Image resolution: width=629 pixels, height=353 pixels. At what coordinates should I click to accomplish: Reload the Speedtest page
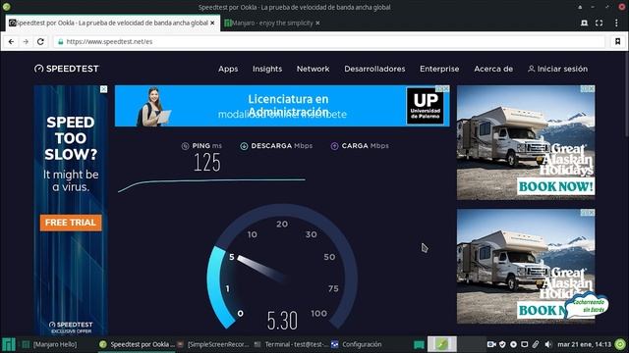tap(40, 41)
